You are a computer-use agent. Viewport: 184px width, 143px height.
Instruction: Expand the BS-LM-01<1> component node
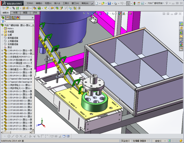point(2,50)
